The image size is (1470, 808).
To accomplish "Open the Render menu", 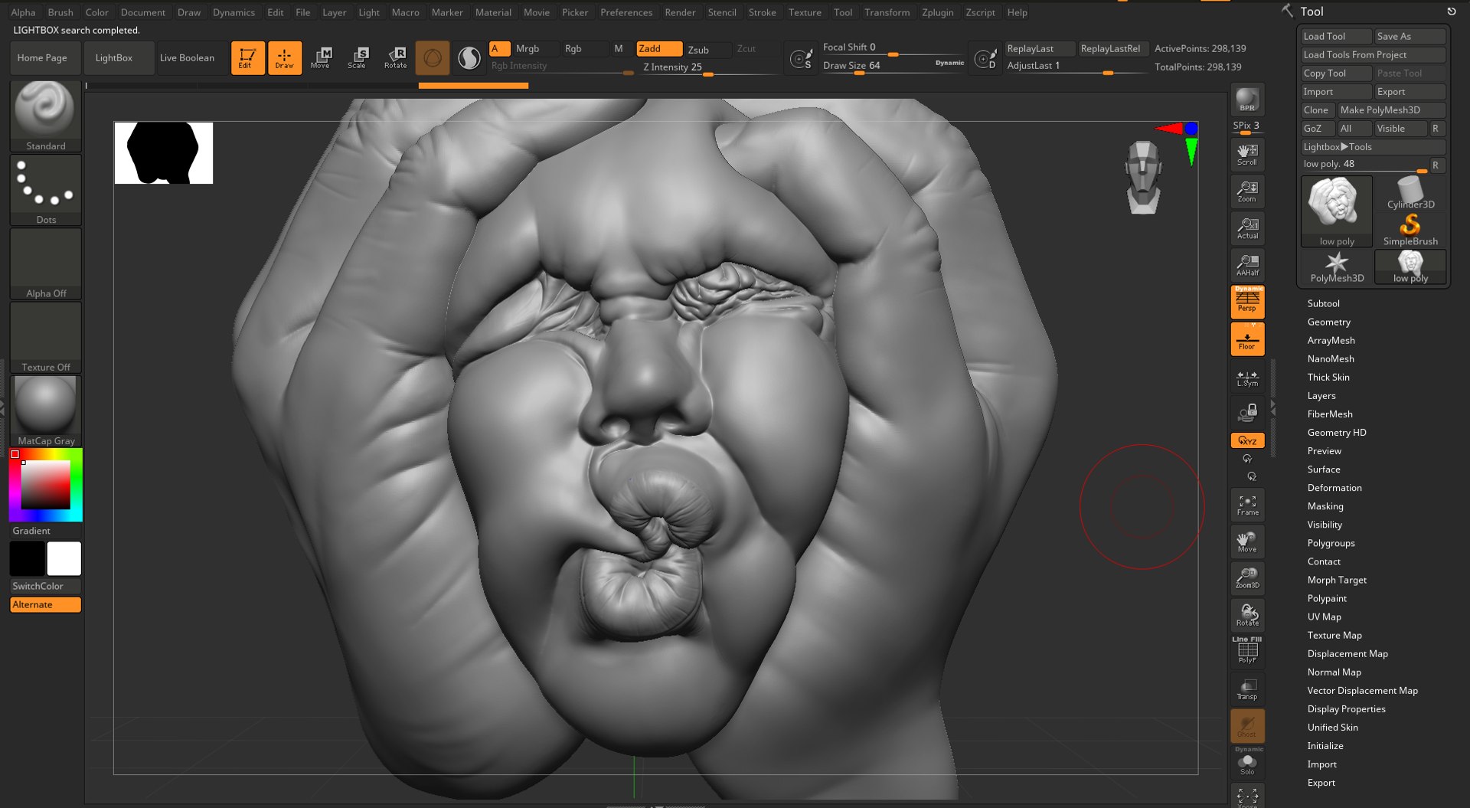I will tap(680, 12).
